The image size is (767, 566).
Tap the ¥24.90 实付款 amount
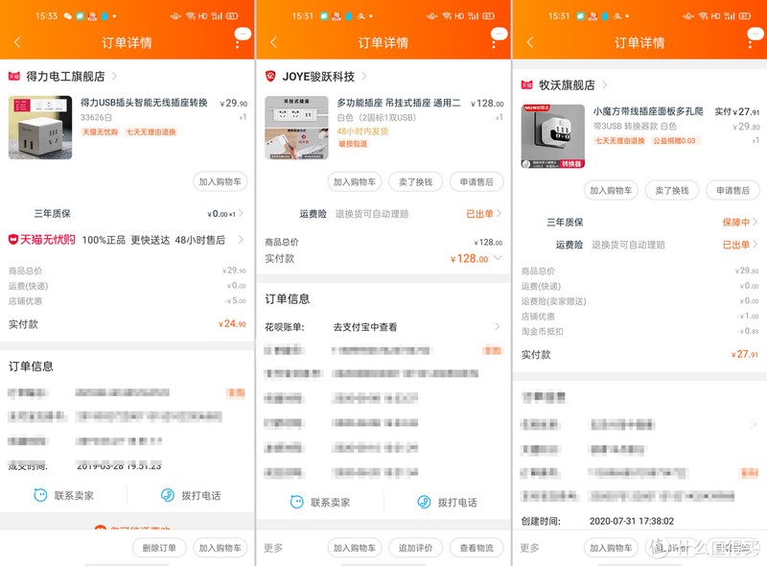232,323
